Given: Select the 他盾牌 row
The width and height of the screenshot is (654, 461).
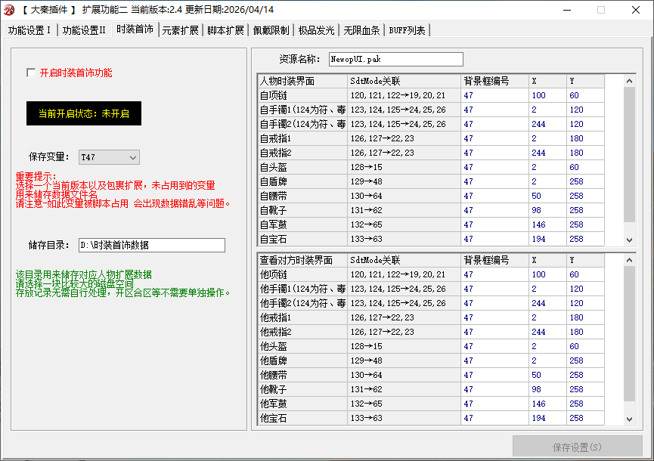Looking at the screenshot, I should click(x=431, y=361).
